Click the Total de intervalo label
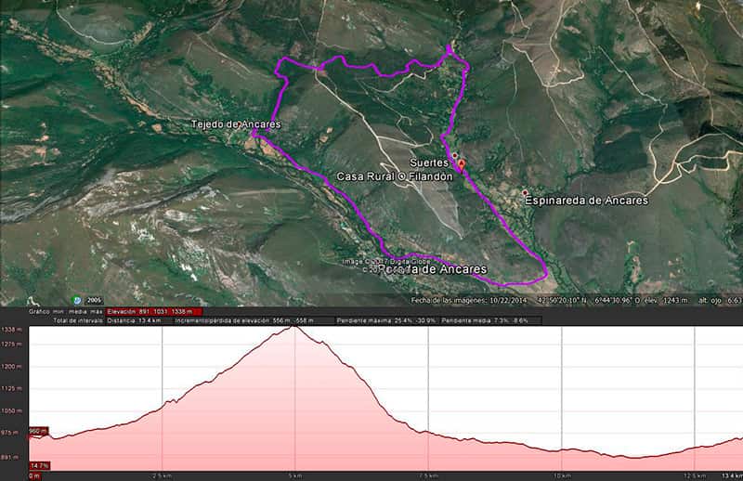Image resolution: width=743 pixels, height=481 pixels. point(78,321)
